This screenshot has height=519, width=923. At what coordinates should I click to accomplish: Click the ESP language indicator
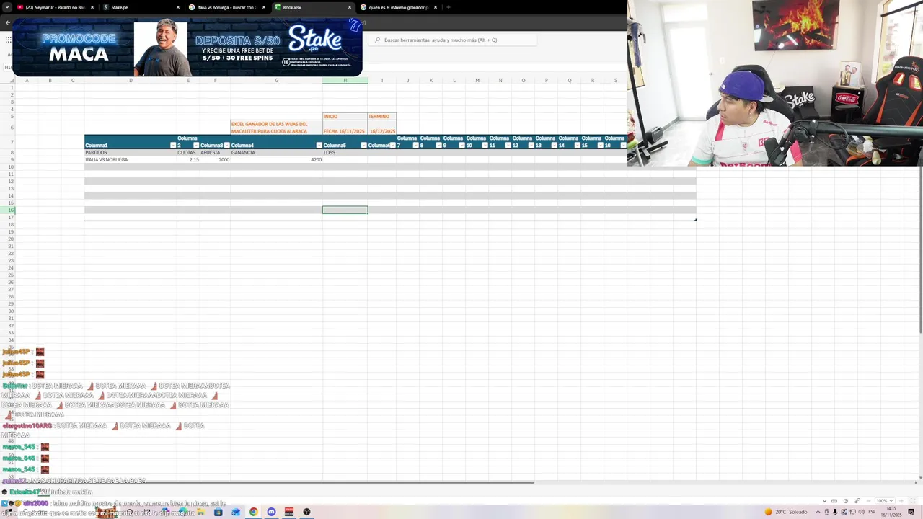[x=871, y=512]
